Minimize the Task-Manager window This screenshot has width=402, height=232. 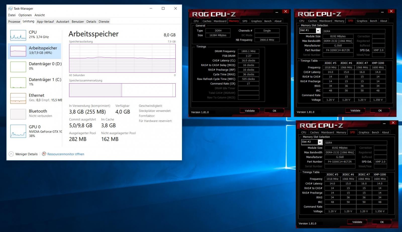click(151, 8)
